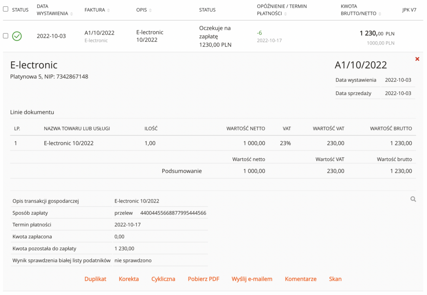427x295 pixels.
Task: Click the magnifying glass zoom icon
Action: pyautogui.click(x=413, y=199)
